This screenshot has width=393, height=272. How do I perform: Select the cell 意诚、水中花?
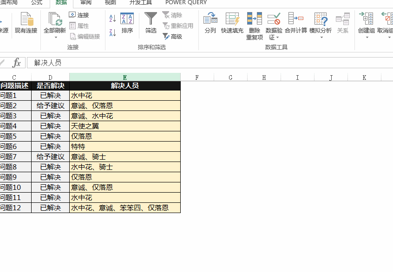point(125,116)
